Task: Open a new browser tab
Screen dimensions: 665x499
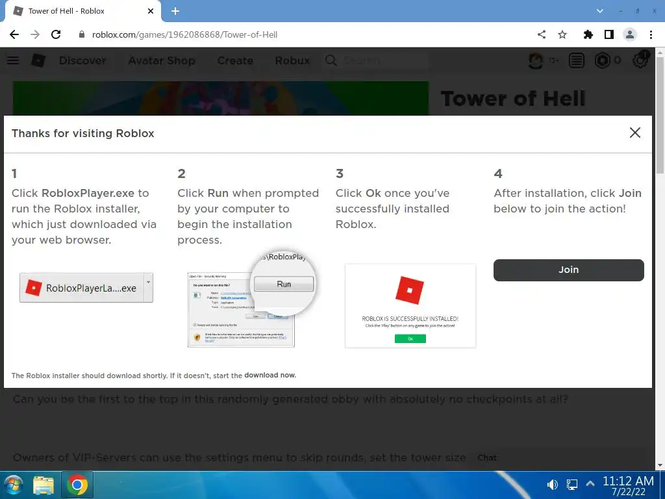Action: coord(175,11)
